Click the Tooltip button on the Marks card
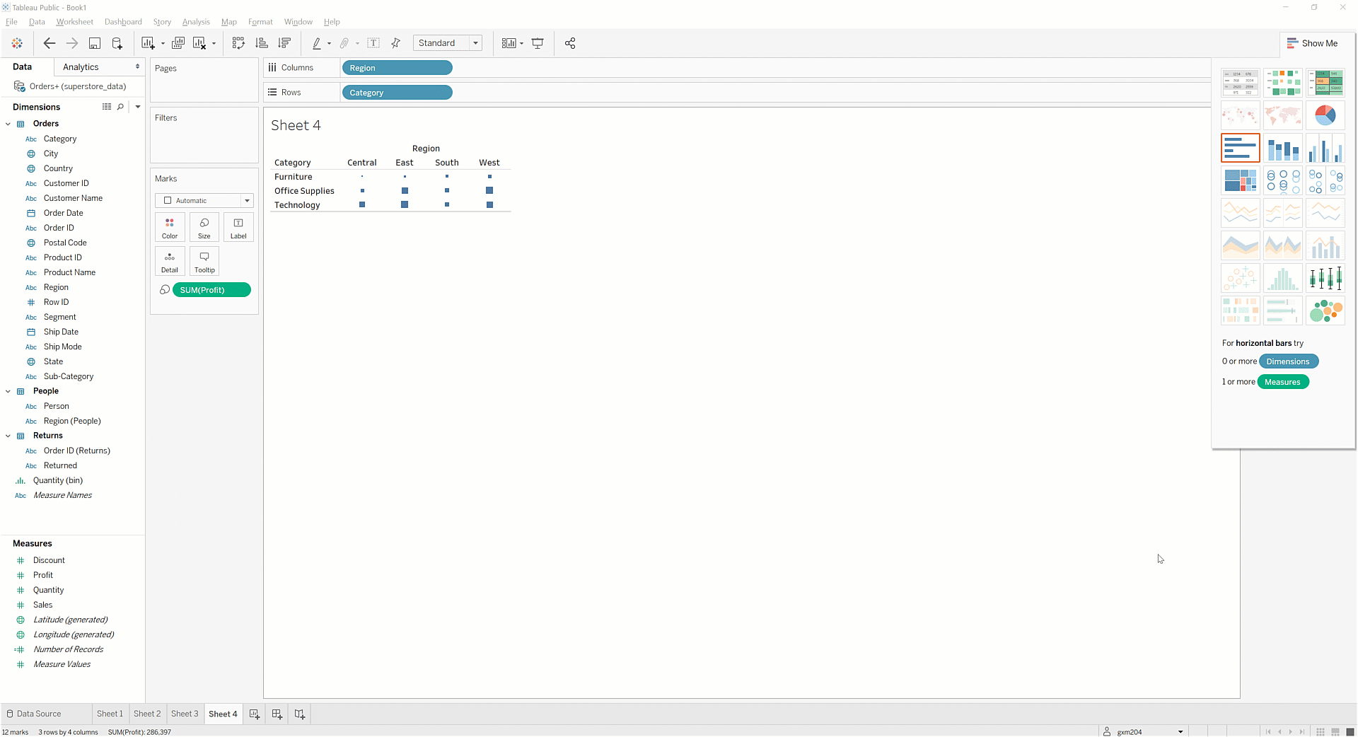 (x=204, y=261)
